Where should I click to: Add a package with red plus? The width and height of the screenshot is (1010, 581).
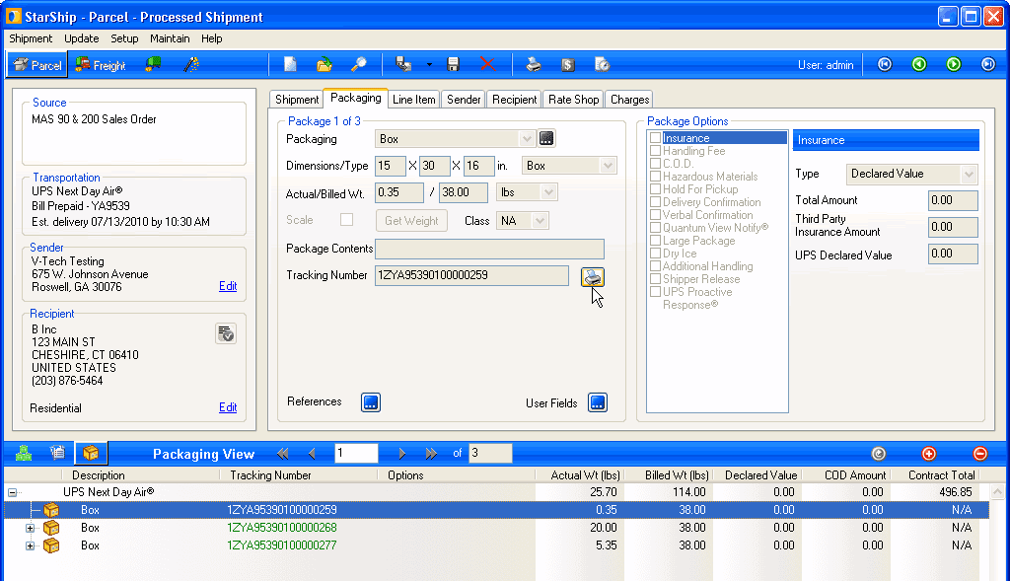point(929,454)
